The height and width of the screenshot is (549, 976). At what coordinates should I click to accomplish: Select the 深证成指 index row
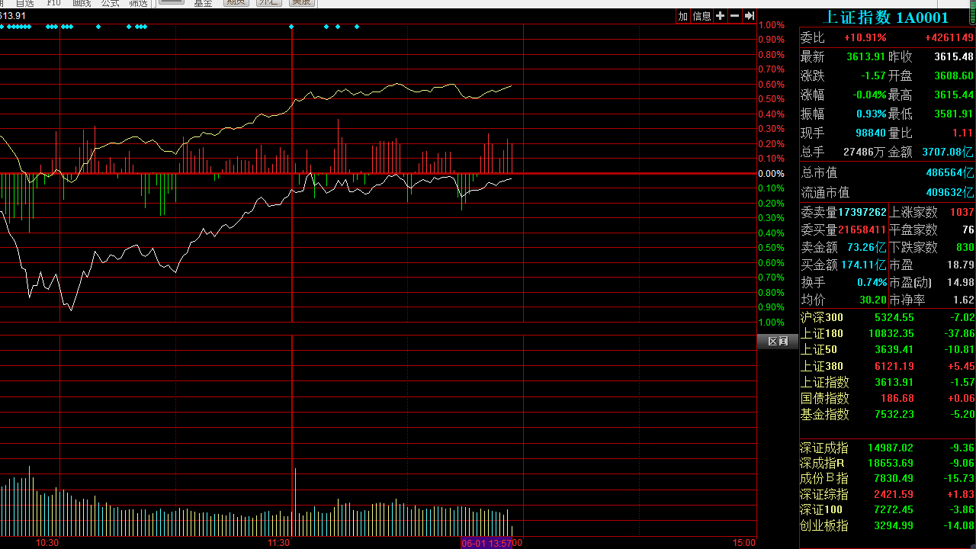pyautogui.click(x=888, y=448)
